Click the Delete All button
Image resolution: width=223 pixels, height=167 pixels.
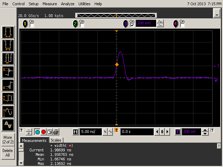point(8,153)
